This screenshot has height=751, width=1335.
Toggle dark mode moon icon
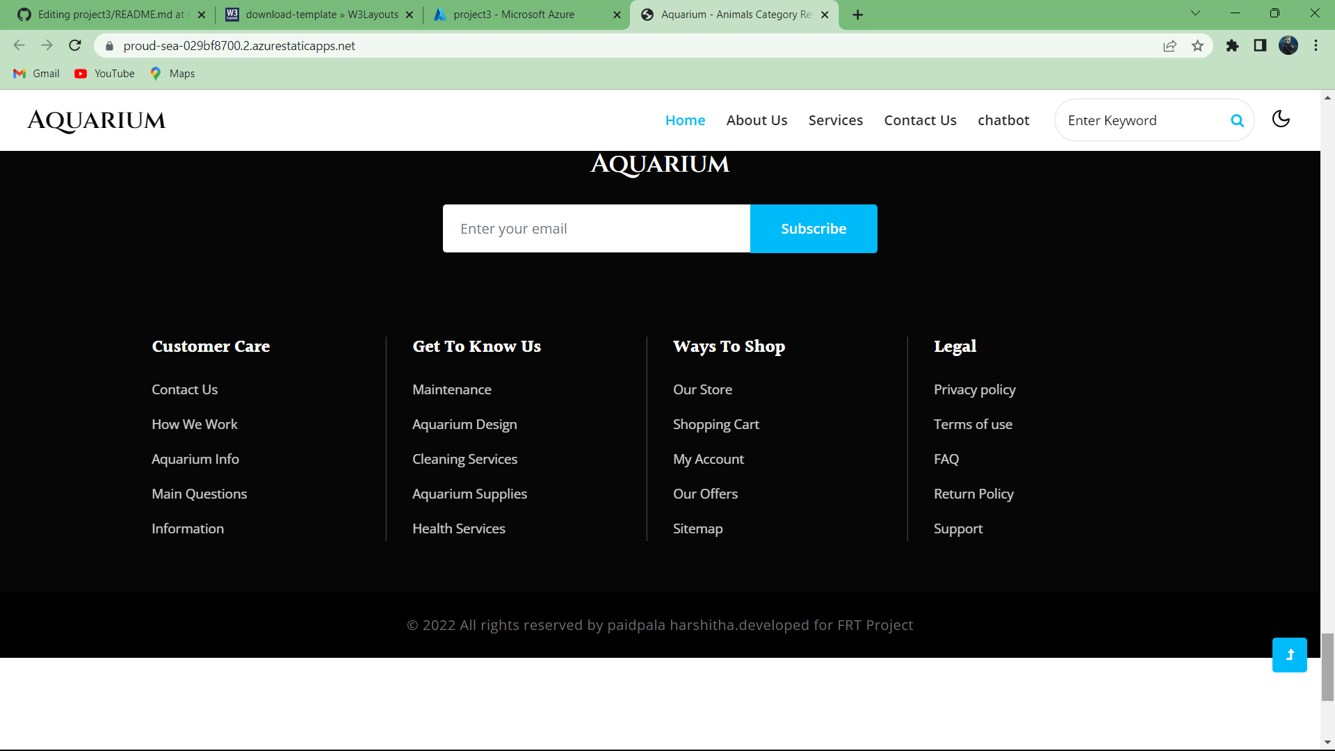[x=1281, y=119]
